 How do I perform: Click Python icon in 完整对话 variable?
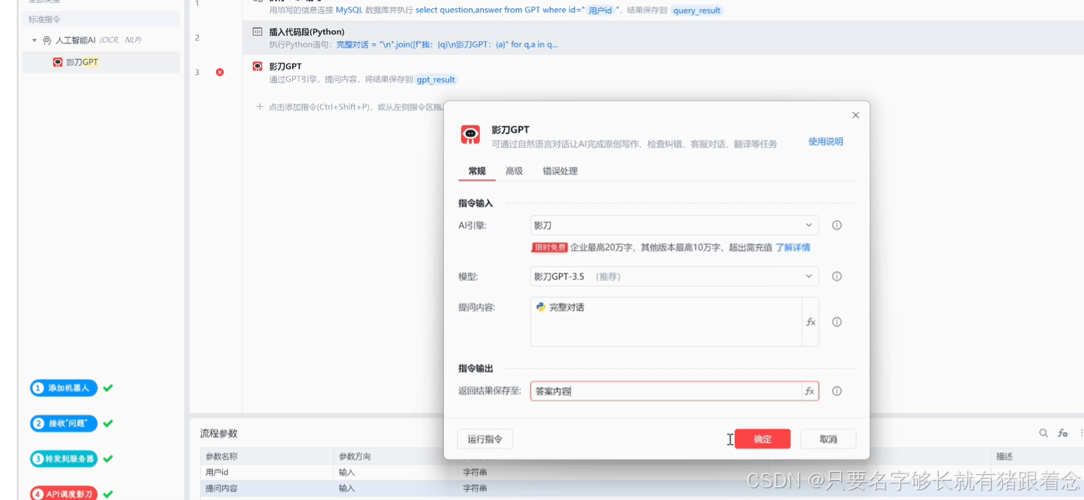tap(541, 307)
